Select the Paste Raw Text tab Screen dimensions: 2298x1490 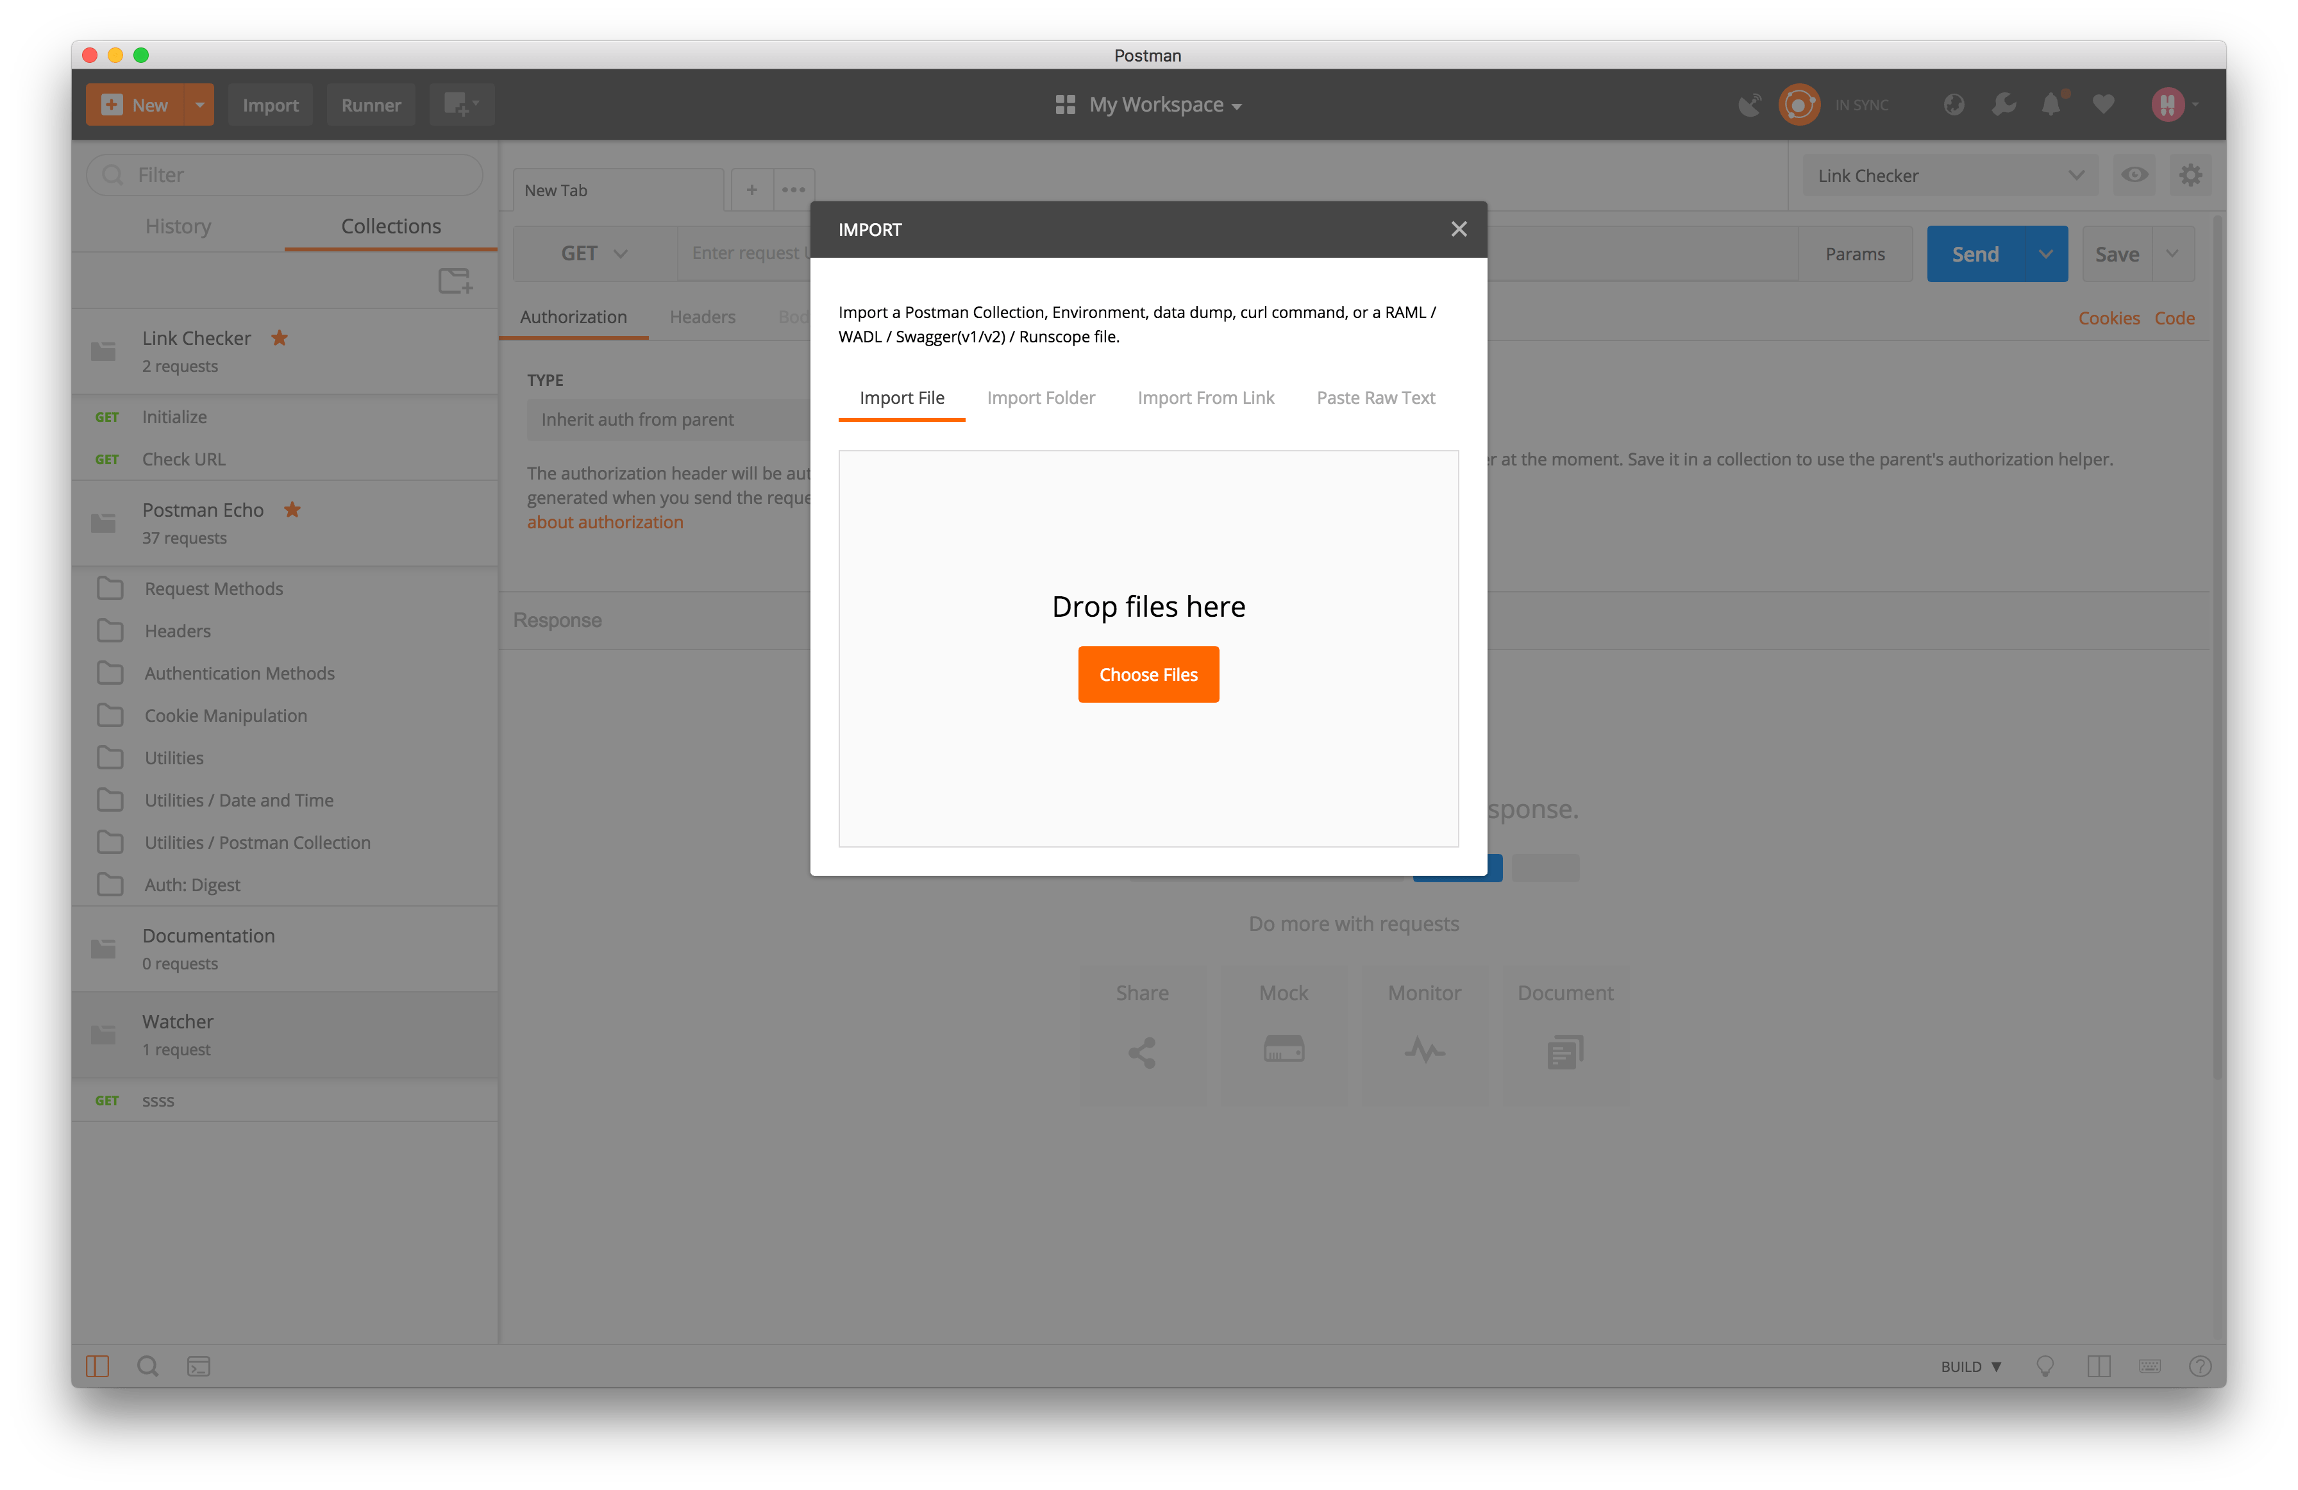tap(1375, 398)
